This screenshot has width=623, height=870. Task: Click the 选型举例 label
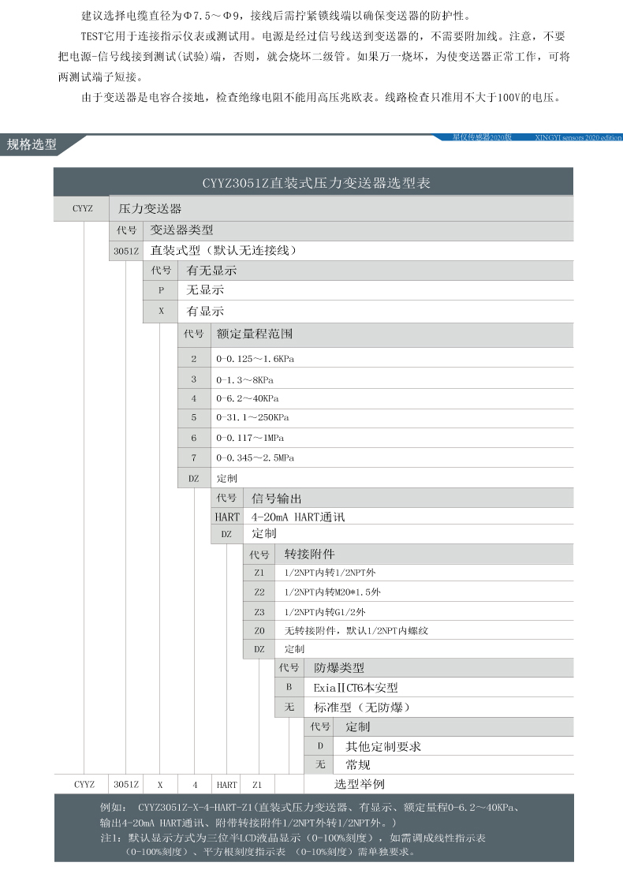(x=360, y=784)
